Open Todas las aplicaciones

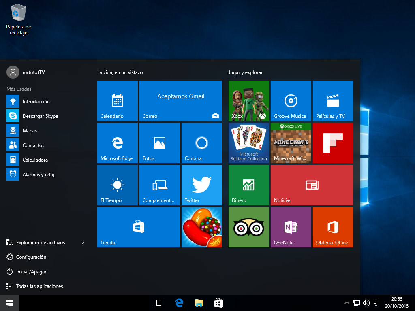pyautogui.click(x=38, y=286)
